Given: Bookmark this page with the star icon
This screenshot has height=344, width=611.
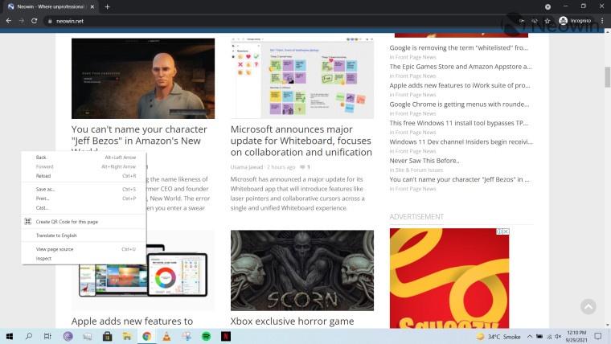Looking at the screenshot, I should (x=547, y=21).
